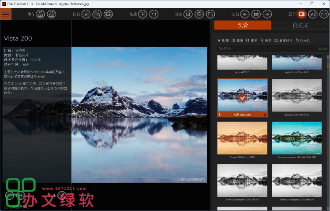
Task: Toggle the loupe display icon
Action: click(313, 14)
